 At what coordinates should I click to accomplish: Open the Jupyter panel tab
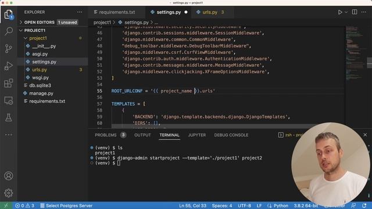(x=197, y=135)
